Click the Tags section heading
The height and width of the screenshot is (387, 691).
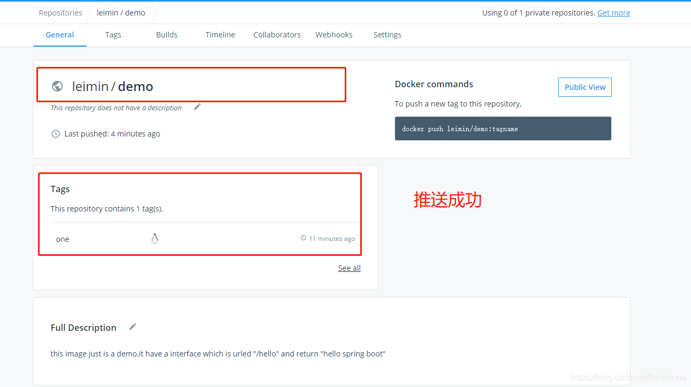[x=60, y=189]
